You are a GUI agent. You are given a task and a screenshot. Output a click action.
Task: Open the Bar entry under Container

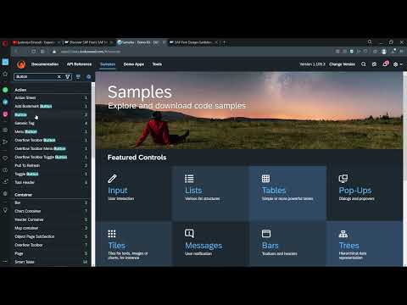pyautogui.click(x=51, y=202)
